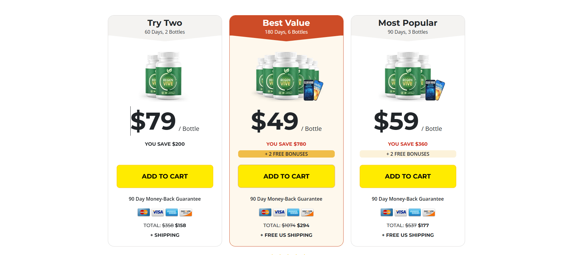Click the Mastercard icon in Try Two card
This screenshot has height=255, width=572.
tap(144, 212)
